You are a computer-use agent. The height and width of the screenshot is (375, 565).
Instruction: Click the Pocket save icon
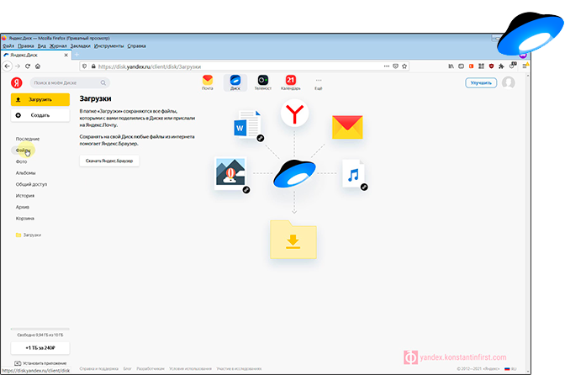point(396,66)
